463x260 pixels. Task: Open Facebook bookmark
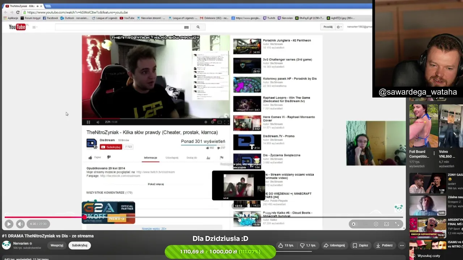50,18
